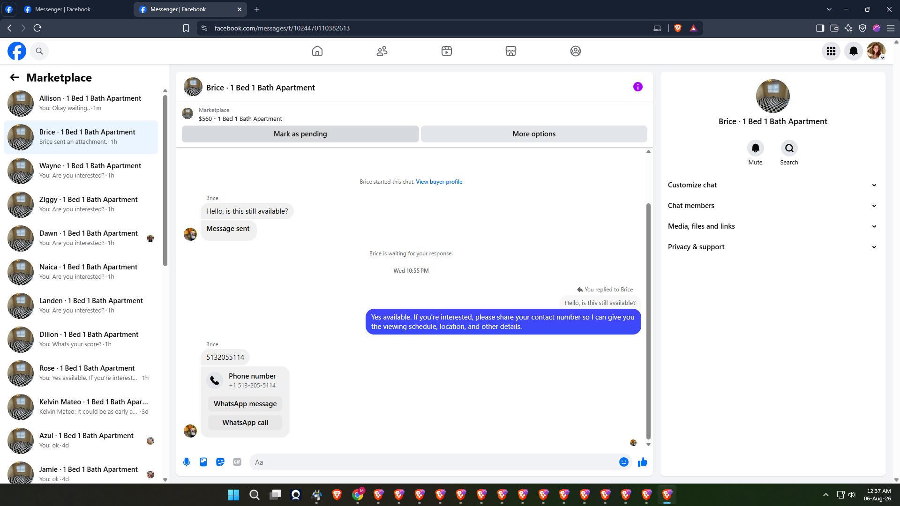Open the Brave Wallet icon
The image size is (900, 506).
(834, 28)
